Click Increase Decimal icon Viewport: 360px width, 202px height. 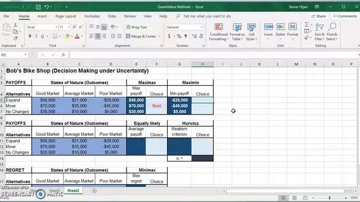tap(194, 36)
